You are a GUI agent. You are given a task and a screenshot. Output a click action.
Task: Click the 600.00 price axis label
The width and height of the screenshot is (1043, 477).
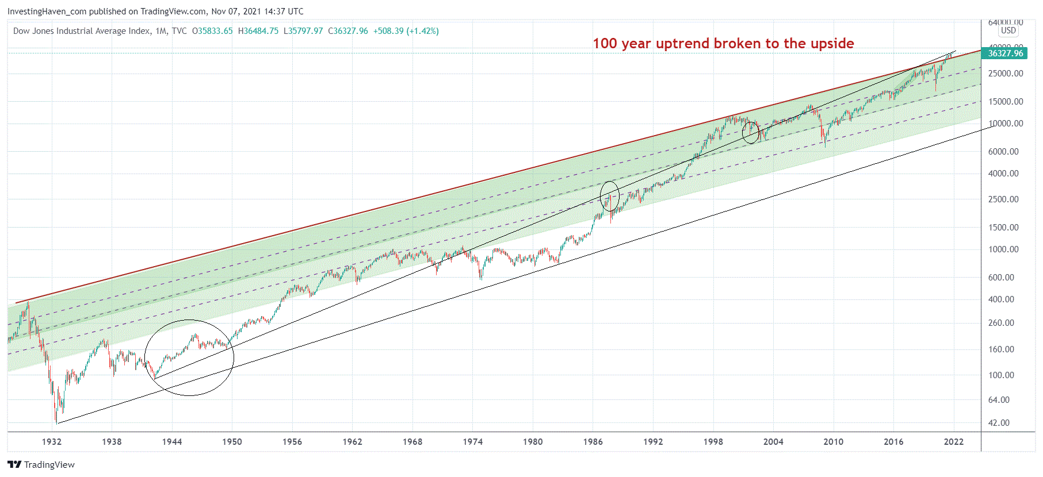(1001, 278)
